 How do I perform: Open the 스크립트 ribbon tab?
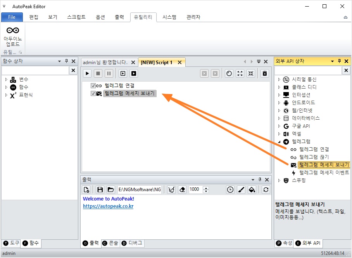[x=76, y=17]
